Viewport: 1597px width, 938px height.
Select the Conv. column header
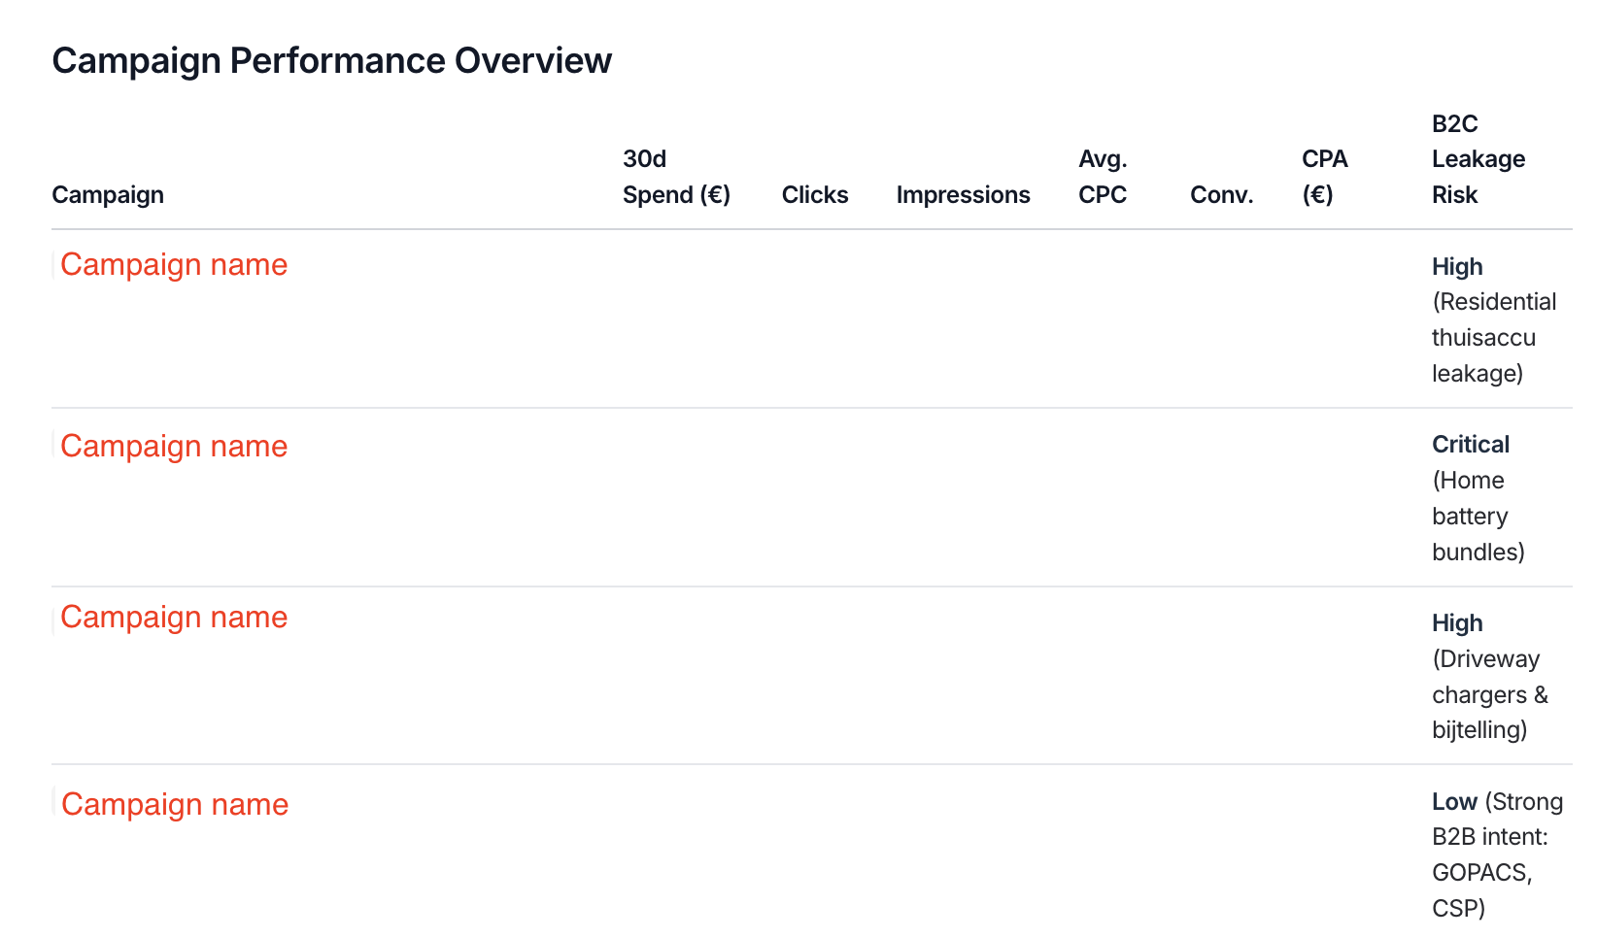[1221, 195]
